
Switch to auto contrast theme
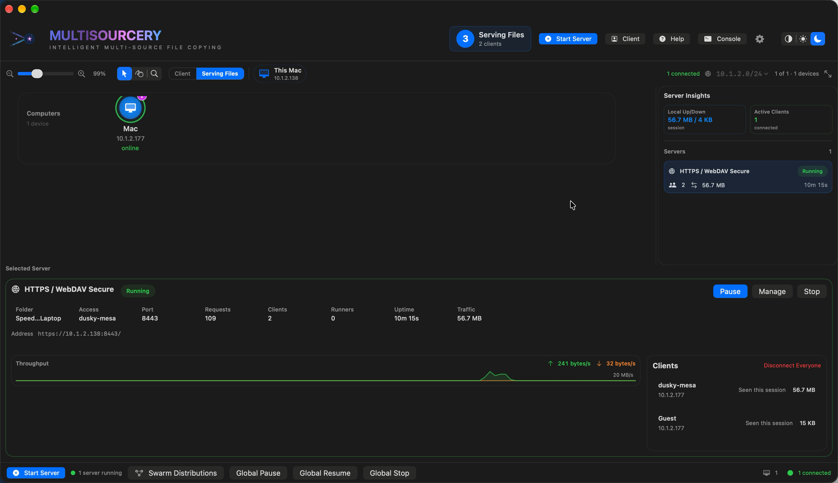pos(788,39)
